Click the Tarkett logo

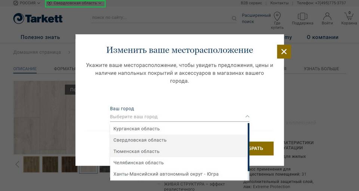coord(38,19)
